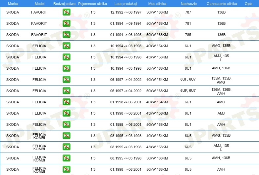Click the date range 01.1994 -> 06.1995

tap(126, 35)
